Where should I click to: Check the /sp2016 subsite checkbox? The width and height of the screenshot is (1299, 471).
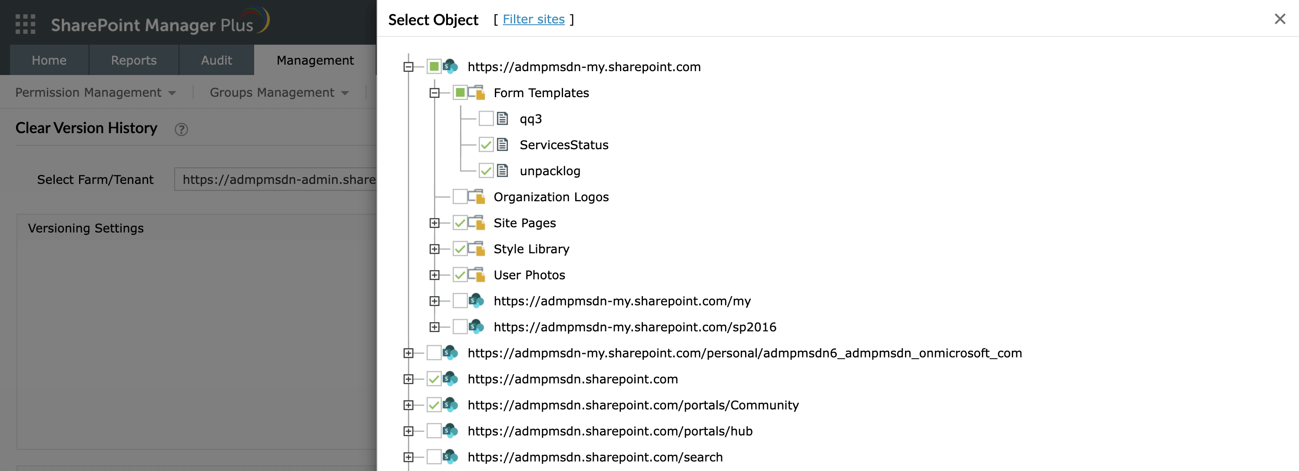point(460,327)
